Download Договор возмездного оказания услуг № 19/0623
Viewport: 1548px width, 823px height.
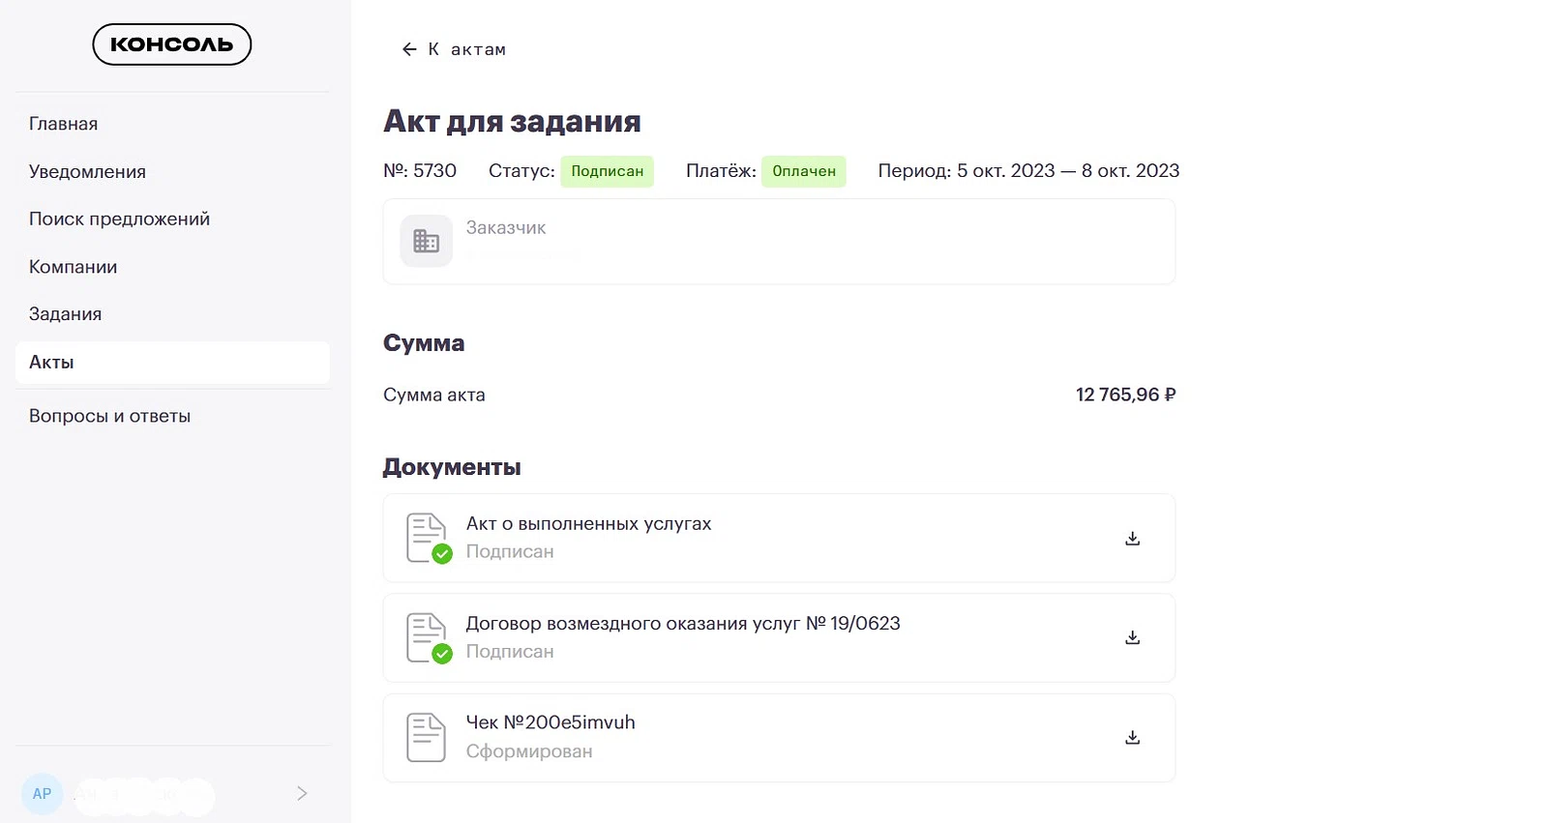pyautogui.click(x=1133, y=638)
